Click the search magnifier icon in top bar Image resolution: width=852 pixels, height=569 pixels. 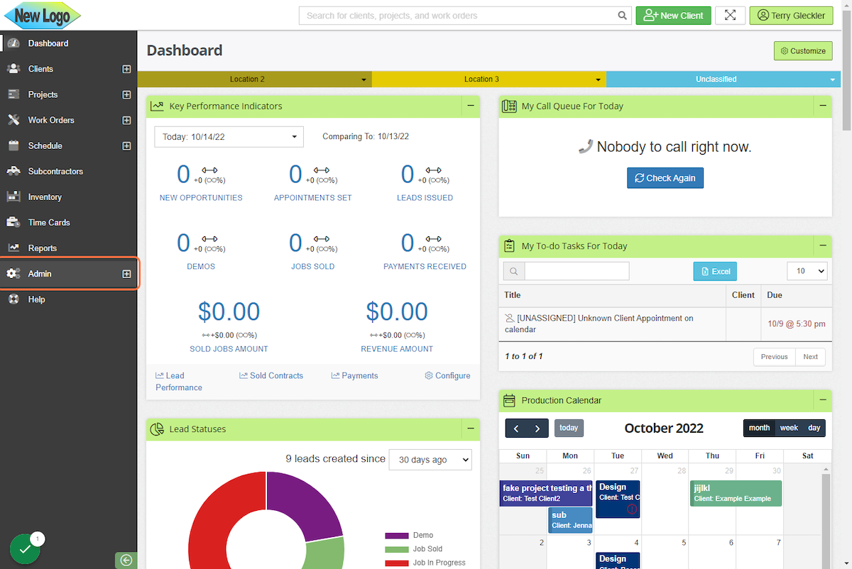click(622, 16)
